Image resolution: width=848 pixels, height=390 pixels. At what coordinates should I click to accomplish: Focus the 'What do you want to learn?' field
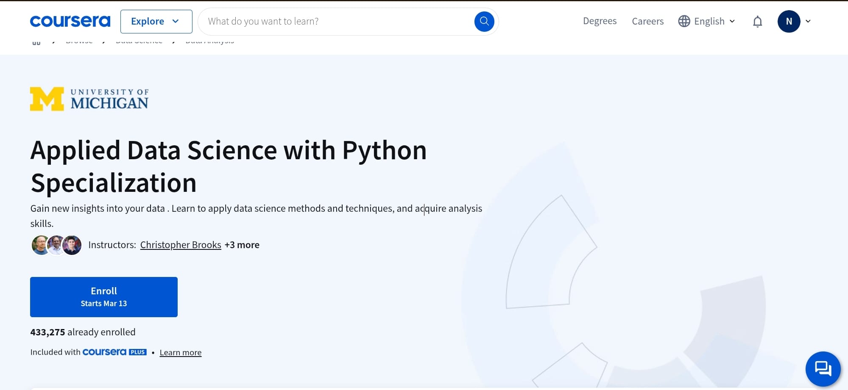(335, 21)
